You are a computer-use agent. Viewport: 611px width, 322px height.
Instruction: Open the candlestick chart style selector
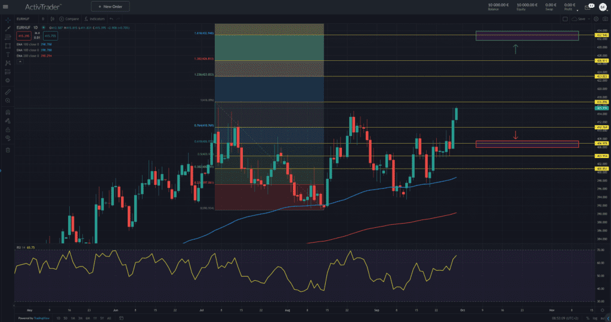(x=51, y=19)
